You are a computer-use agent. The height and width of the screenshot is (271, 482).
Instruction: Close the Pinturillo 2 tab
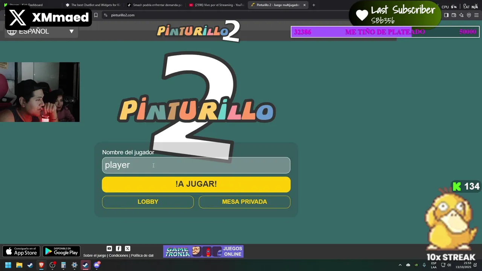(x=304, y=5)
